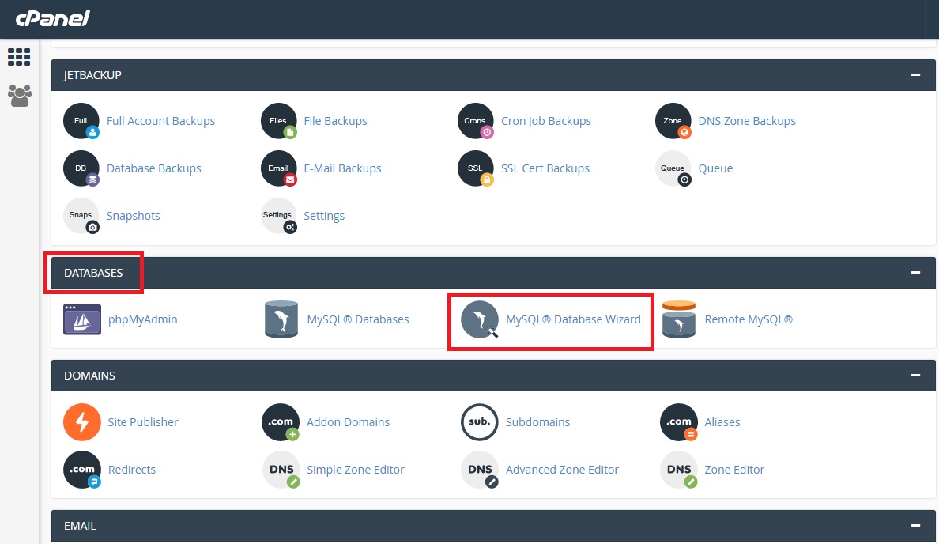The width and height of the screenshot is (939, 544).
Task: Click the JetBackup Settings icon
Action: click(x=279, y=216)
